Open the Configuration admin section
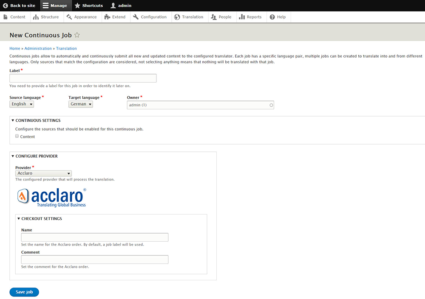The width and height of the screenshot is (425, 299). 151,17
